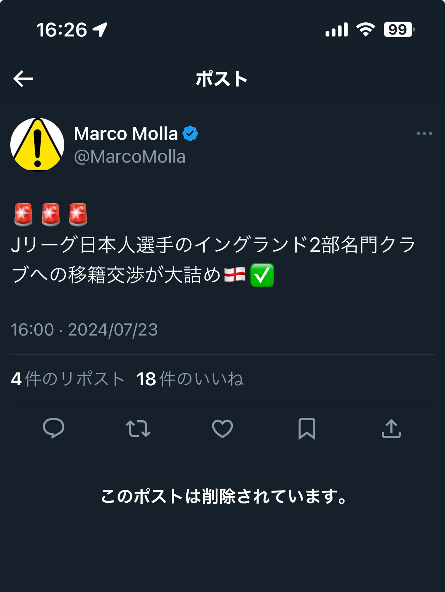Tap the @MarcoMolla handle
The width and height of the screenshot is (445, 592).
pyautogui.click(x=130, y=157)
